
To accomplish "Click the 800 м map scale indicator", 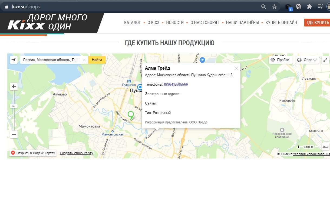I will 309,147.
